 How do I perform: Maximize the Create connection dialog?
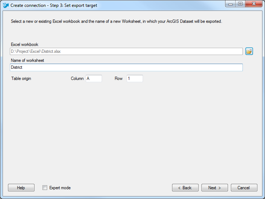point(240,4)
